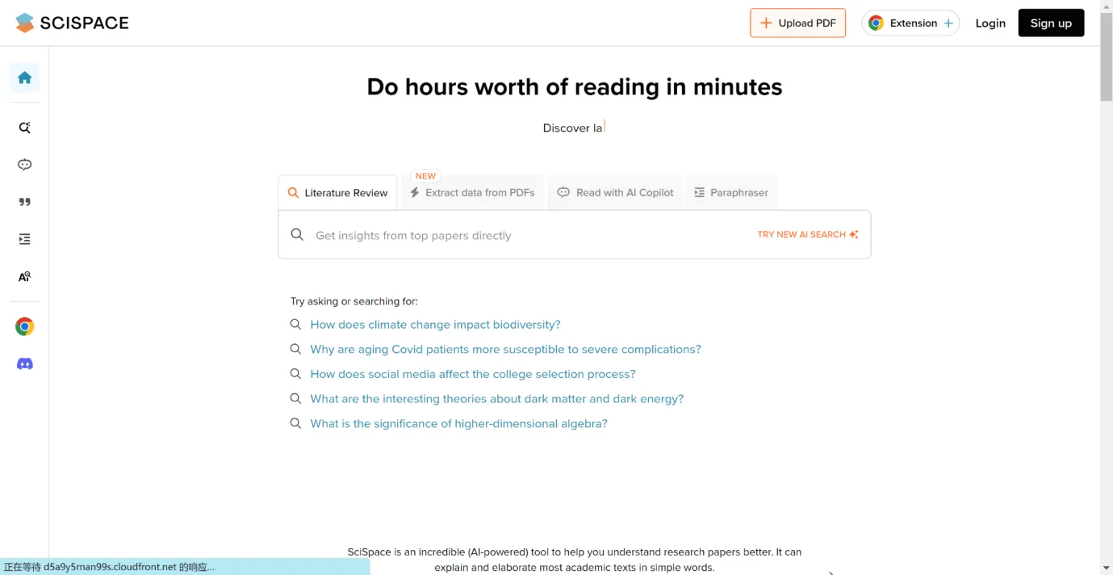Open the Chat with PDF sidebar icon
1113x575 pixels.
[x=24, y=164]
